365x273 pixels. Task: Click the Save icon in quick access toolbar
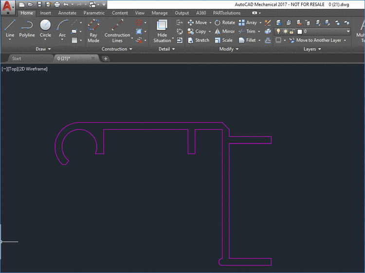tap(39, 4)
